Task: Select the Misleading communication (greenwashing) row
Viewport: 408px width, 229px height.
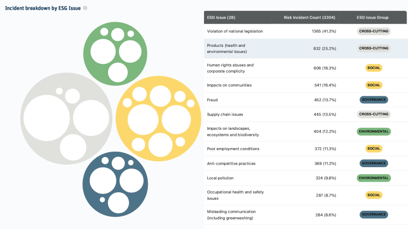Action: tap(231, 215)
